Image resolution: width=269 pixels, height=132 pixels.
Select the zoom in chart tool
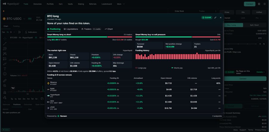(5, 86)
